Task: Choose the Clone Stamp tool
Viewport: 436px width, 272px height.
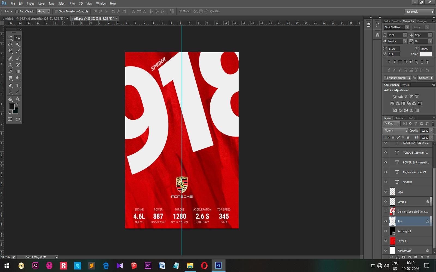Action: [10, 65]
